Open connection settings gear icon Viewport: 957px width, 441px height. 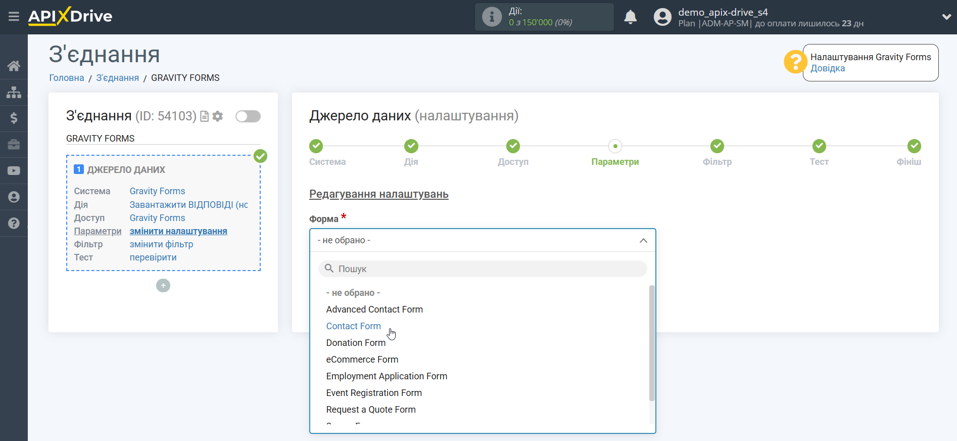click(x=218, y=116)
